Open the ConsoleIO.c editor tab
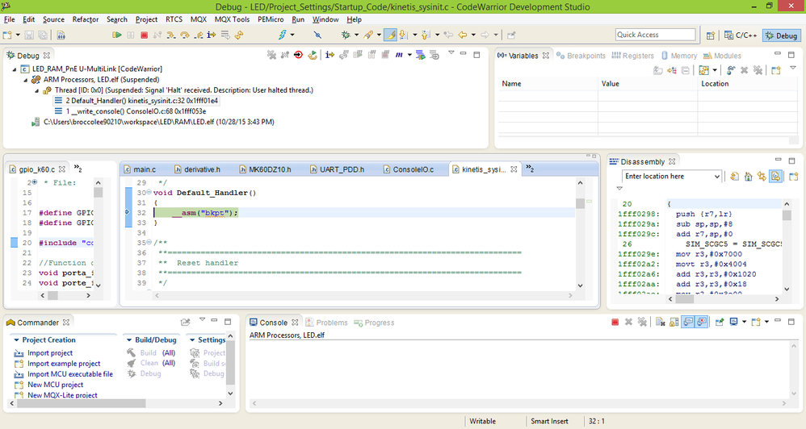 408,169
